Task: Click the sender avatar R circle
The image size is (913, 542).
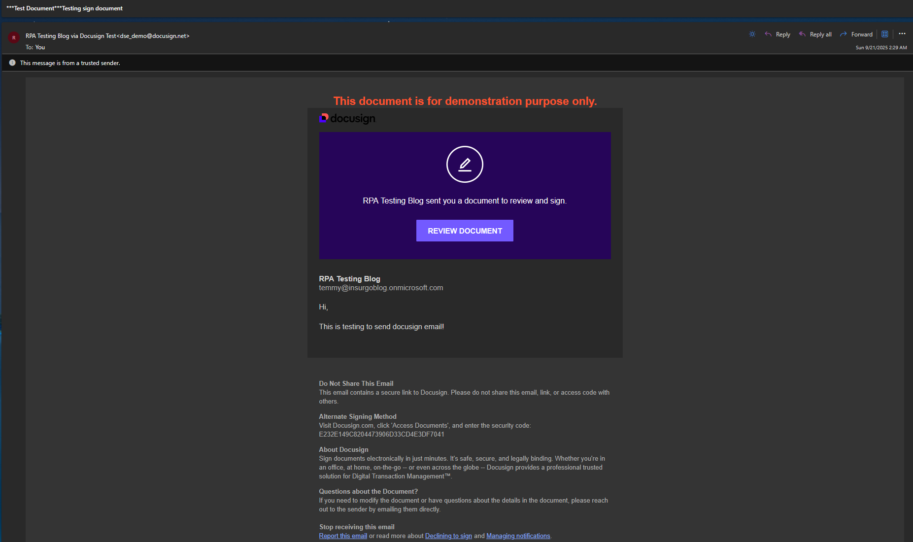Action: pos(14,37)
